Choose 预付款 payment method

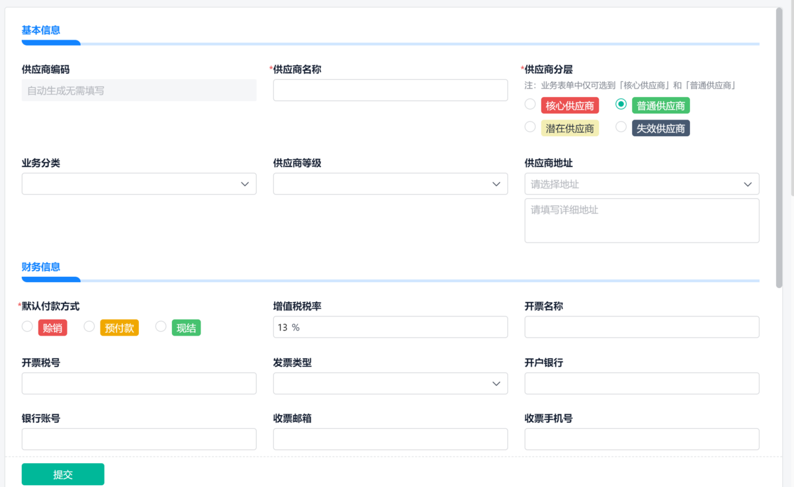(89, 326)
